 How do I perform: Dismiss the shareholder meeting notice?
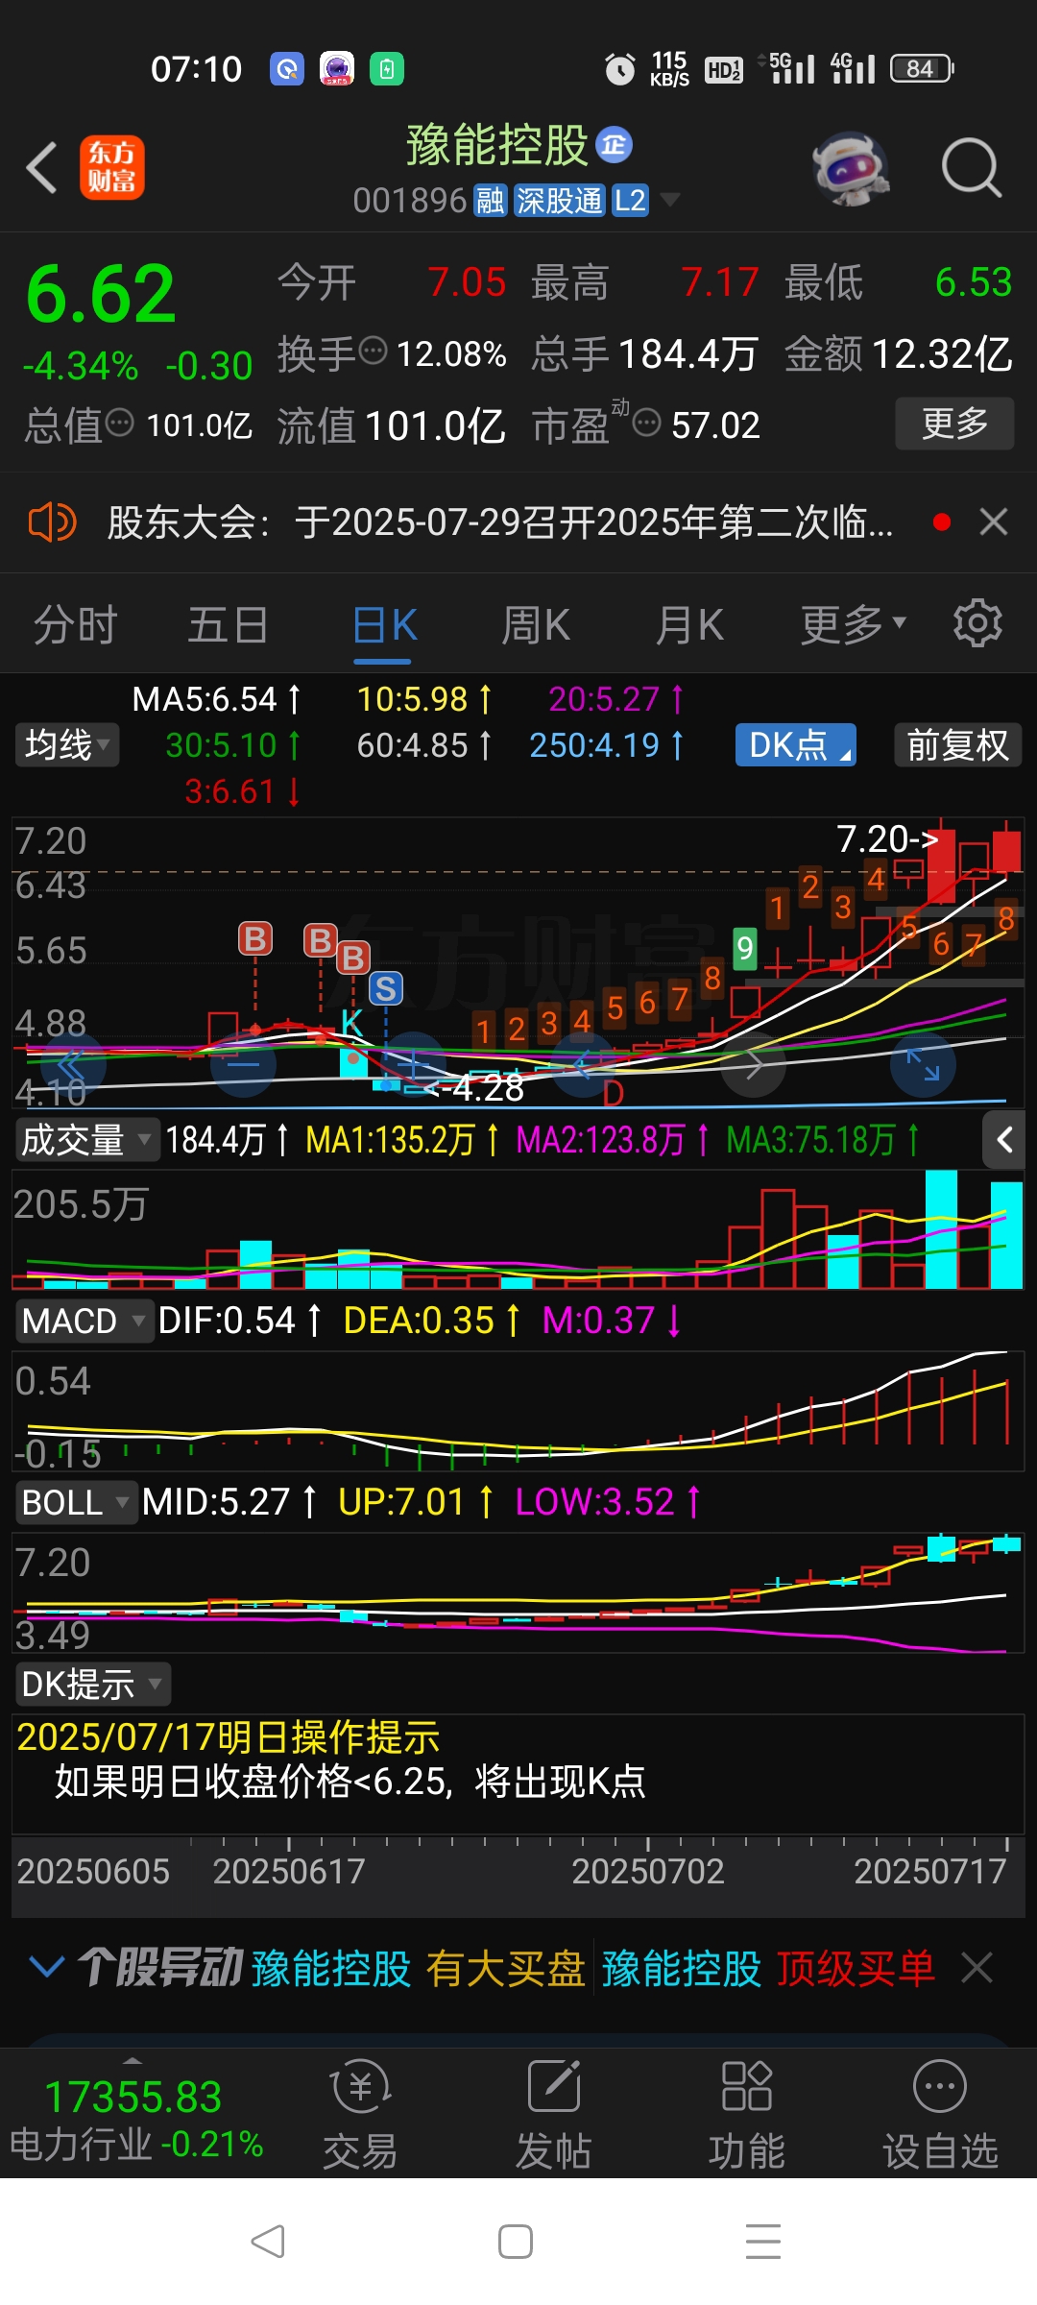point(994,522)
